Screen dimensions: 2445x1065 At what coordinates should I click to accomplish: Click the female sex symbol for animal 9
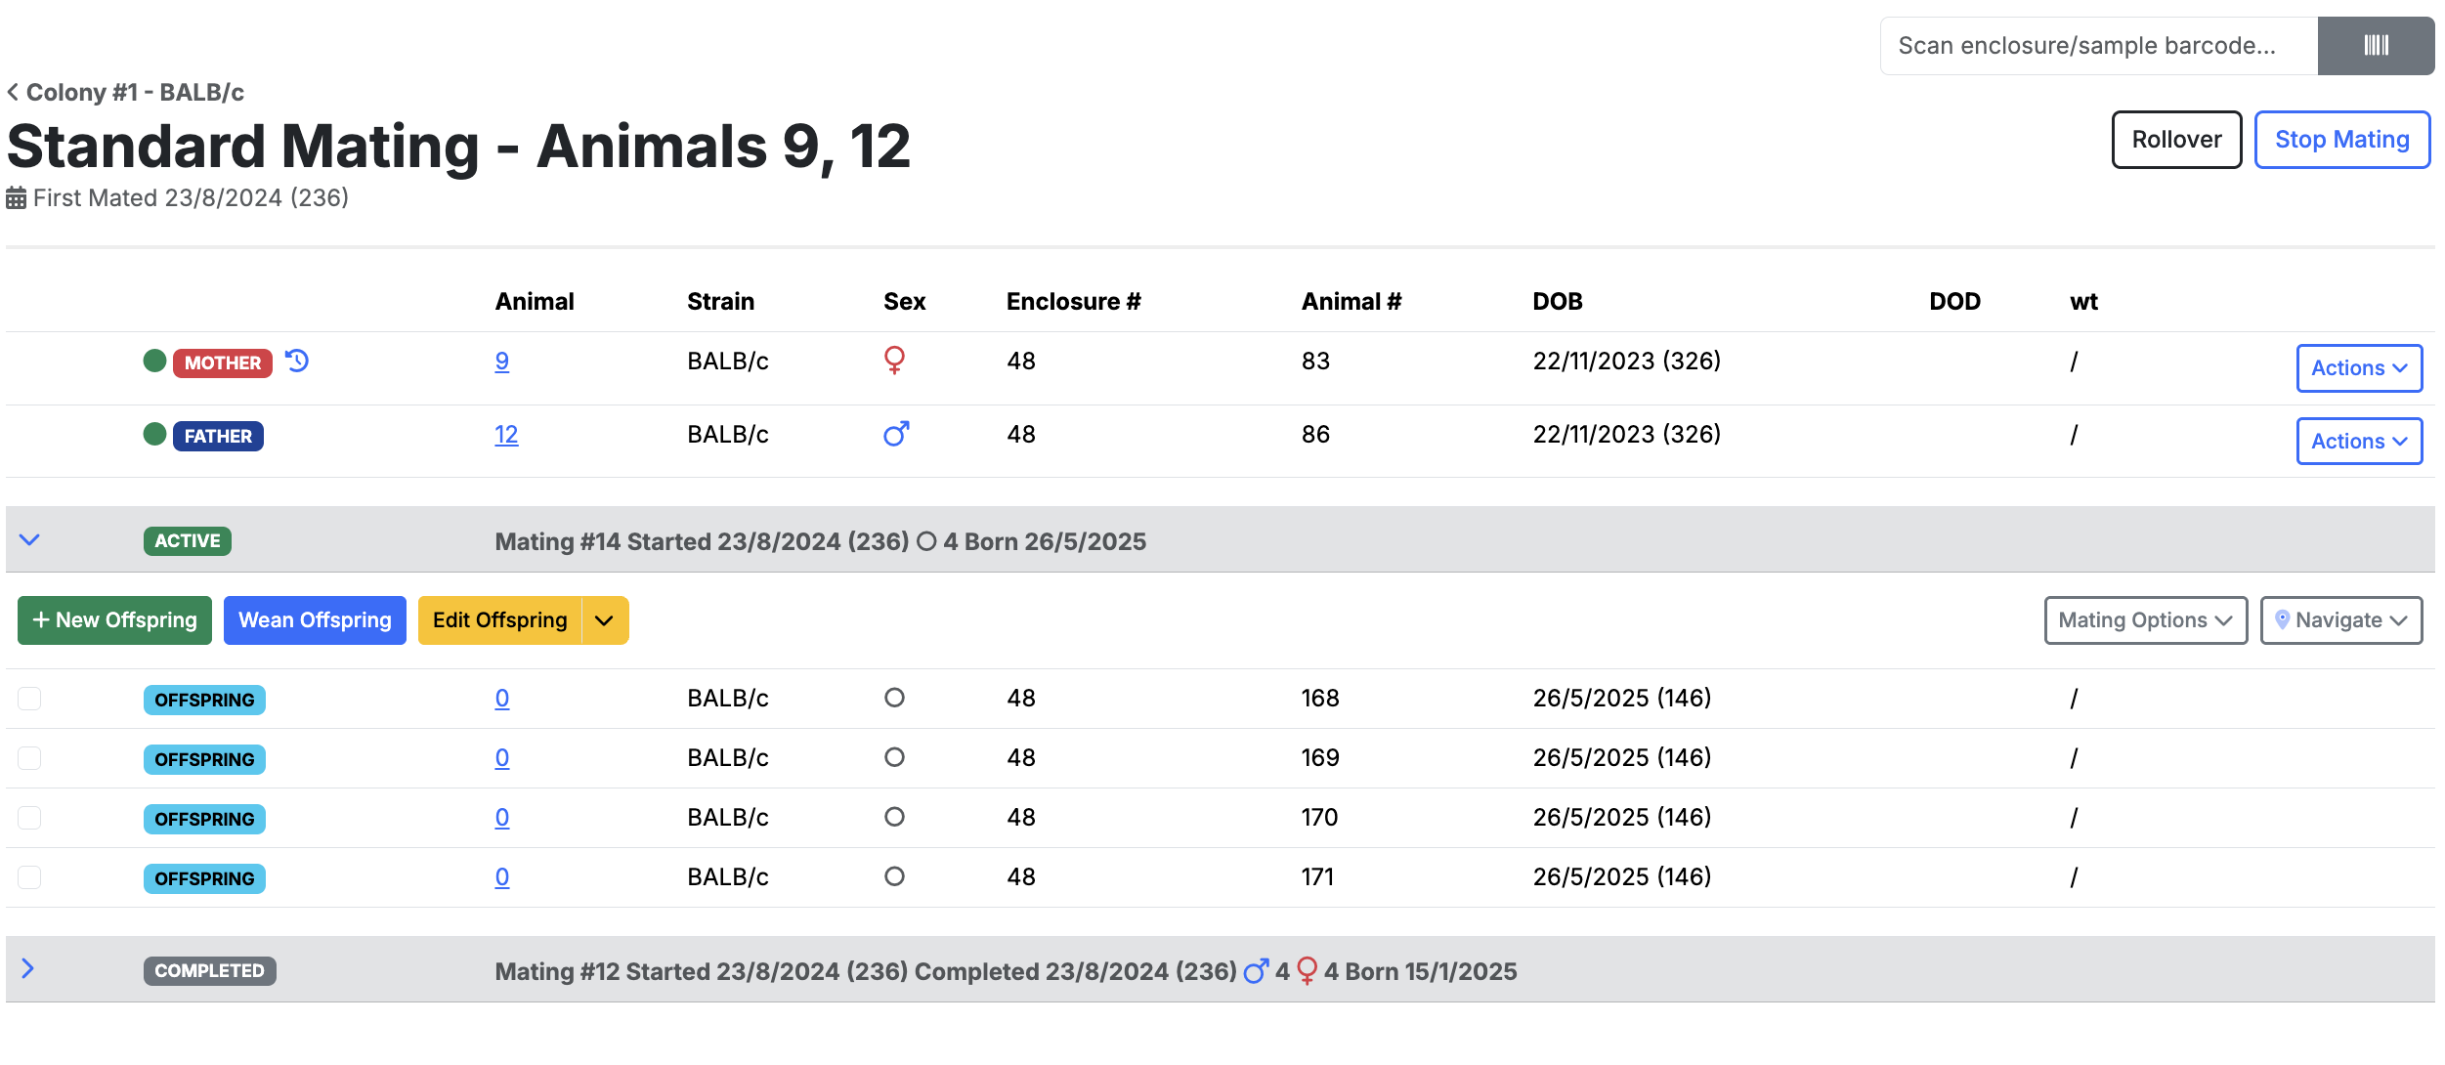coord(894,361)
